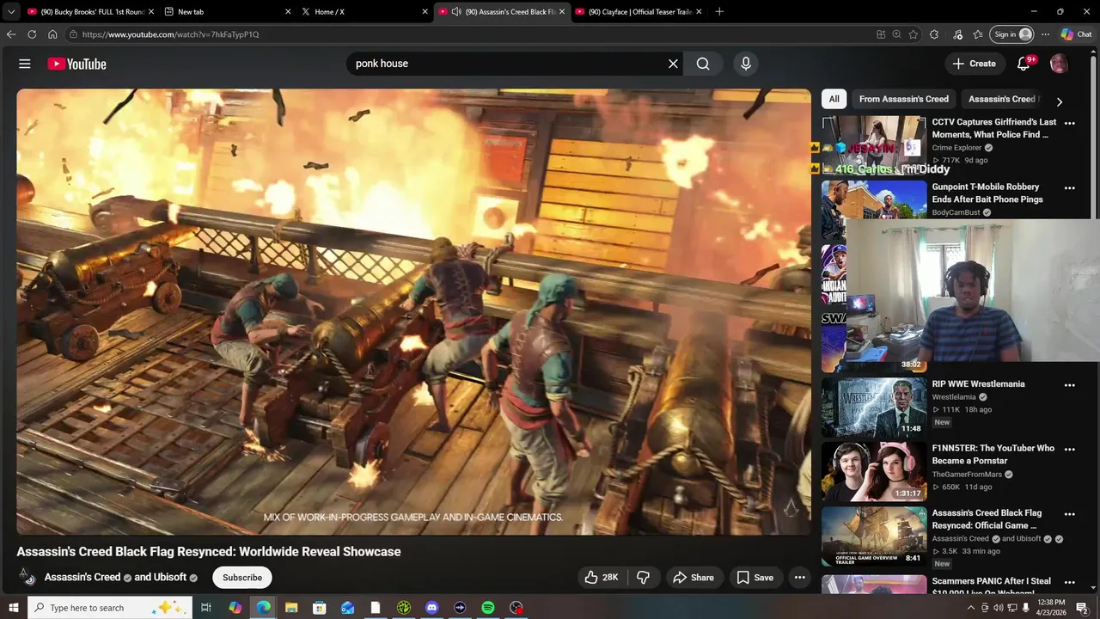This screenshot has width=1100, height=619.
Task: Open the Windows Start menu
Action: [x=14, y=608]
